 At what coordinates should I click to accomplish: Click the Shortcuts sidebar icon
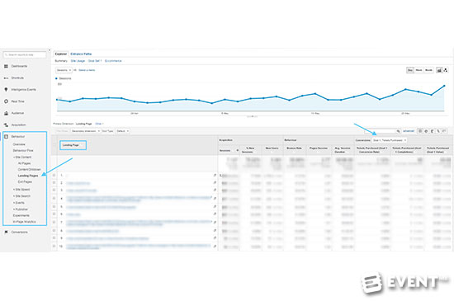click(6, 78)
